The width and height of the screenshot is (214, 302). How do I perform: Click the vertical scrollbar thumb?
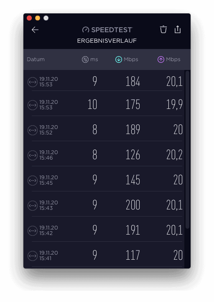(x=188, y=150)
